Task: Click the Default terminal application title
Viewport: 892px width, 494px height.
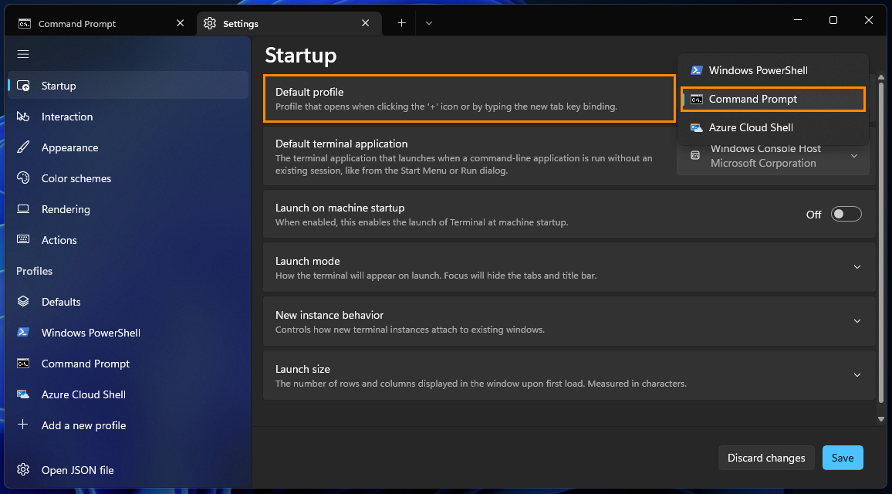Action: [341, 144]
